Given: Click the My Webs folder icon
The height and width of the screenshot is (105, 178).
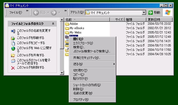Looking at the screenshot, I should click(x=67, y=33).
